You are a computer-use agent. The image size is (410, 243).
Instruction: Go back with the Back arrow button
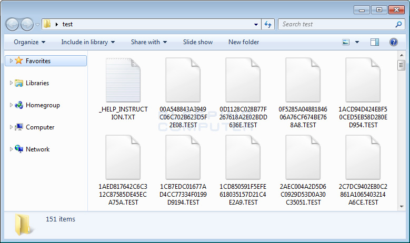[x=12, y=24]
